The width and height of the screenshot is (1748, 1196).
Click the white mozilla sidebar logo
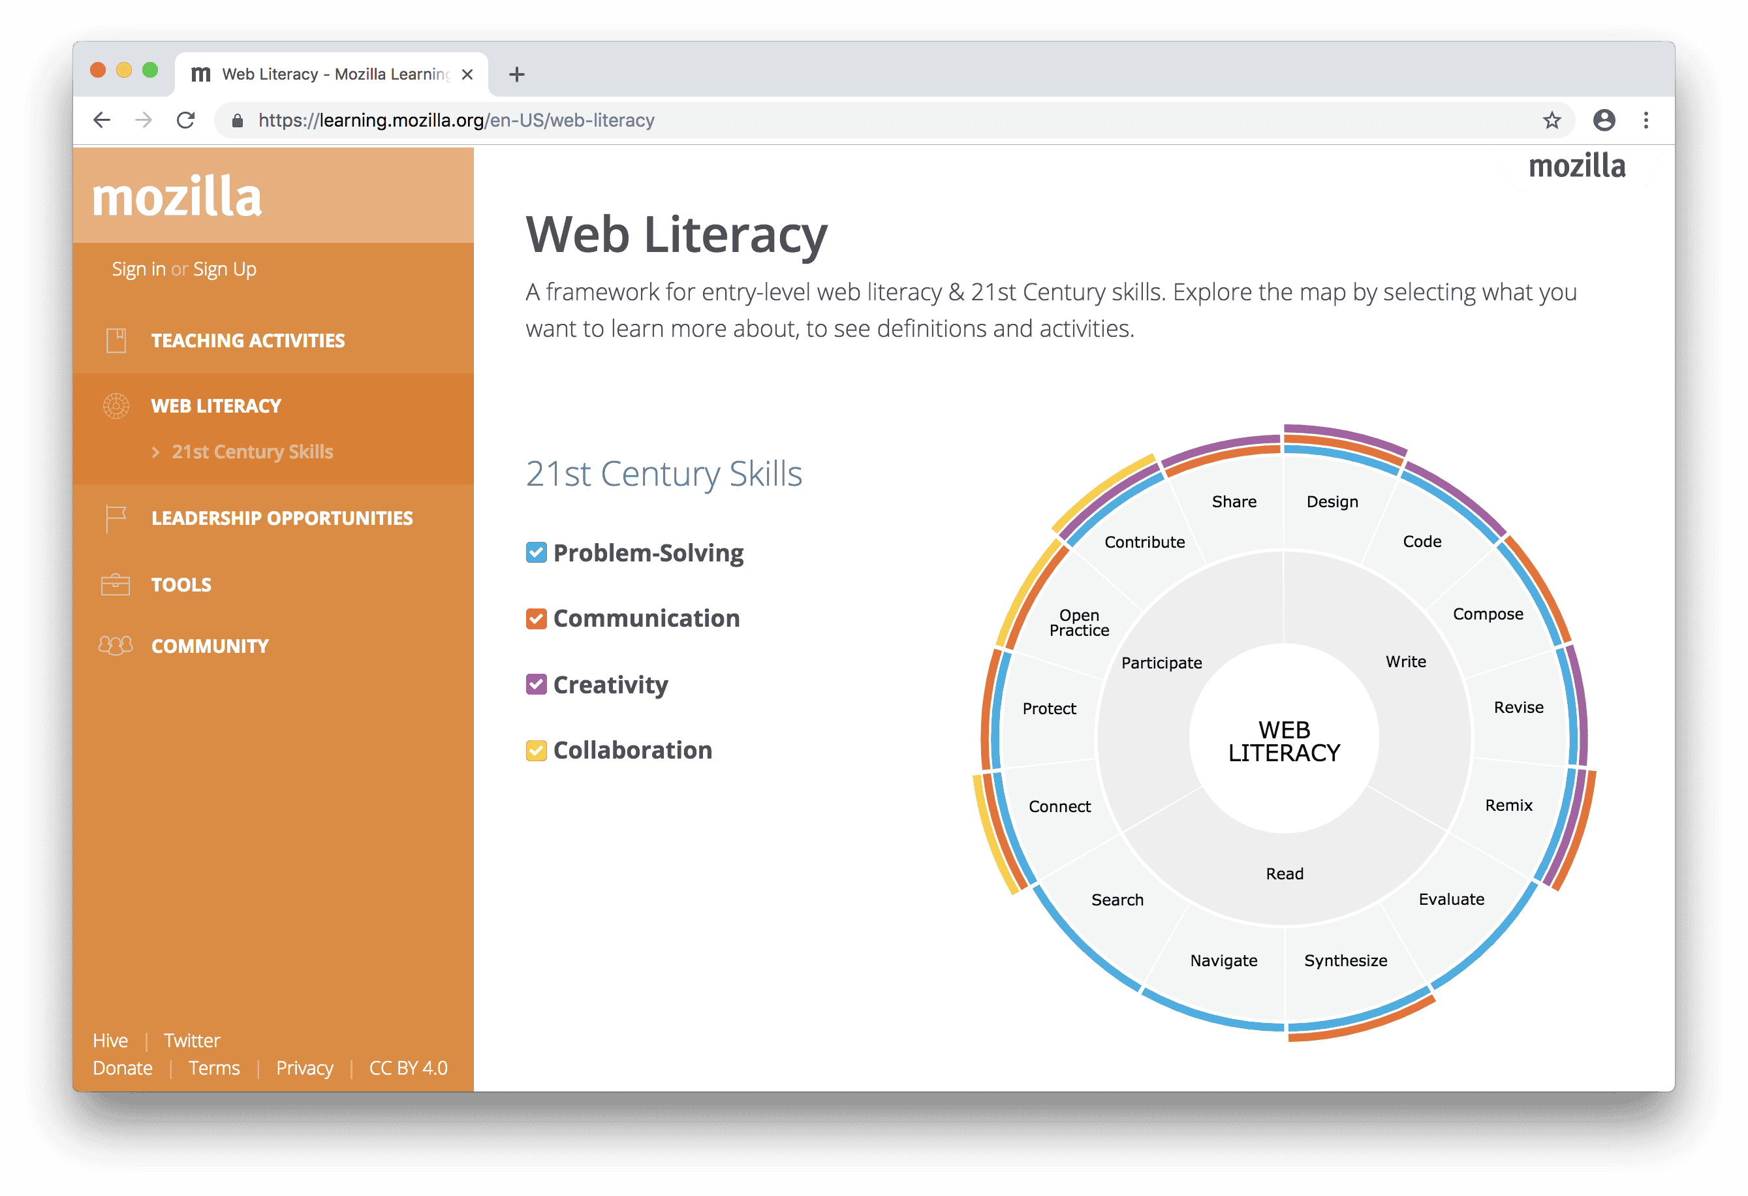click(x=177, y=197)
